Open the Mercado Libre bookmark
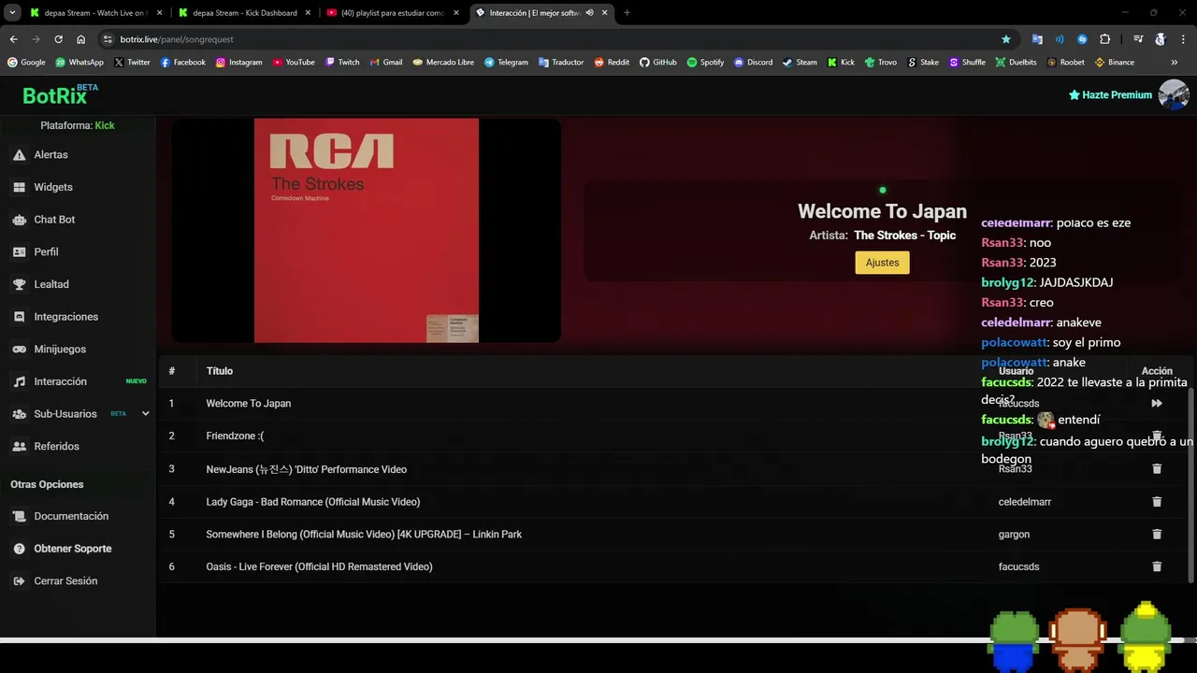The height and width of the screenshot is (673, 1197). 443,63
